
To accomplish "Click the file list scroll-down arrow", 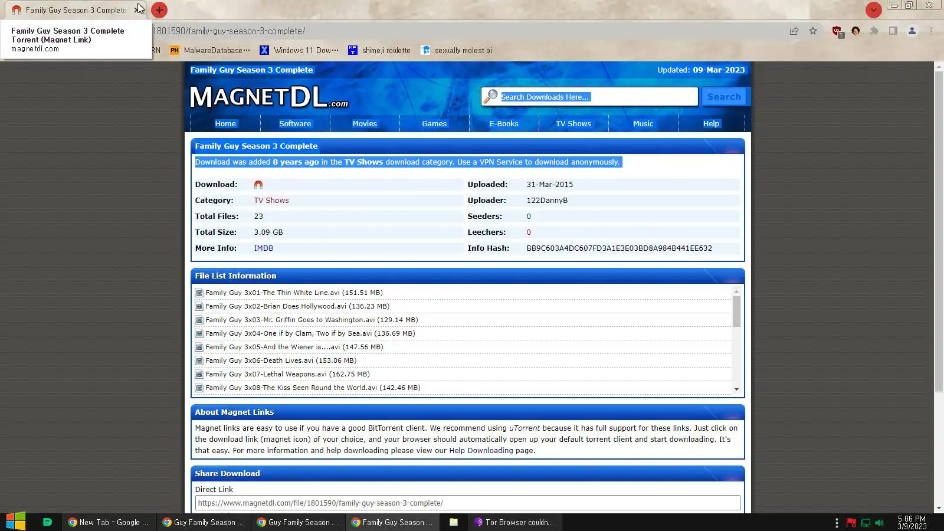I will 736,389.
